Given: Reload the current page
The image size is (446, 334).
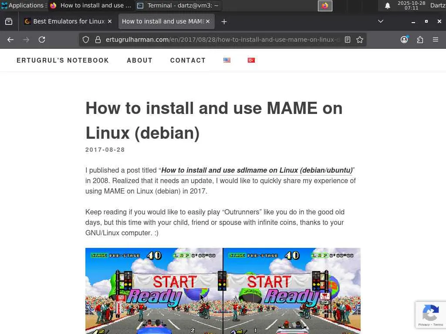Looking at the screenshot, I should coord(42,40).
